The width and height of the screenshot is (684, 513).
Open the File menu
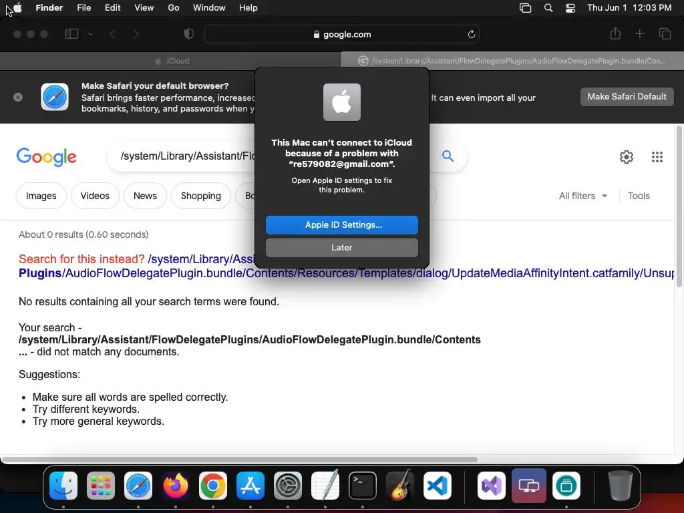83,8
